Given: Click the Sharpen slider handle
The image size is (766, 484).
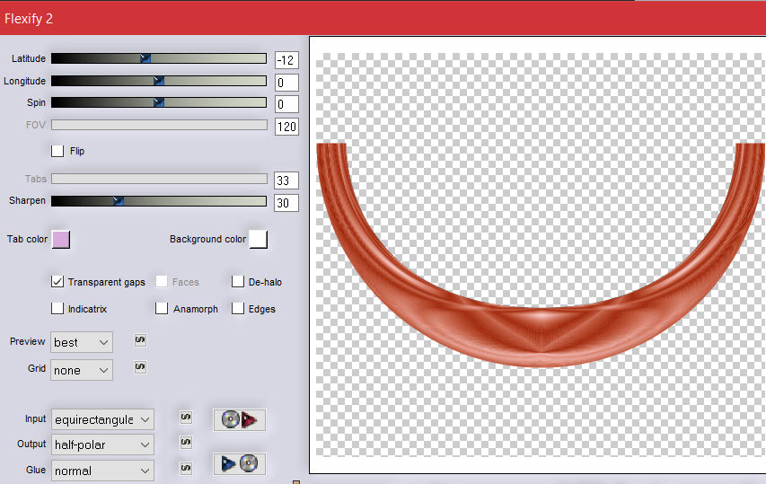Looking at the screenshot, I should 119,201.
